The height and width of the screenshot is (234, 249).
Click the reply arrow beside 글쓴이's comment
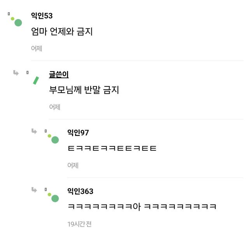[16, 73]
